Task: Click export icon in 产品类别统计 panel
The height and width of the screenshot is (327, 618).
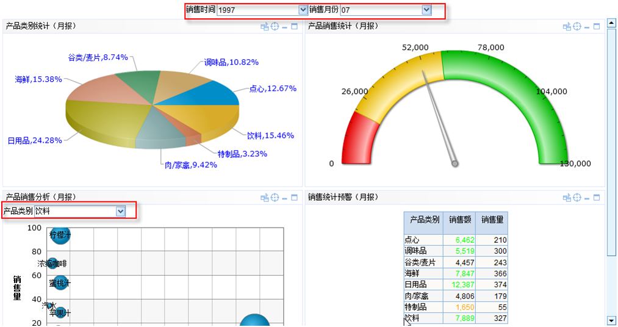Action: tap(264, 26)
